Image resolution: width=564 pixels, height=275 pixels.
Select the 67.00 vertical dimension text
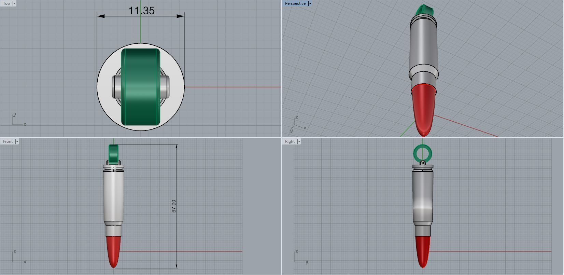174,206
